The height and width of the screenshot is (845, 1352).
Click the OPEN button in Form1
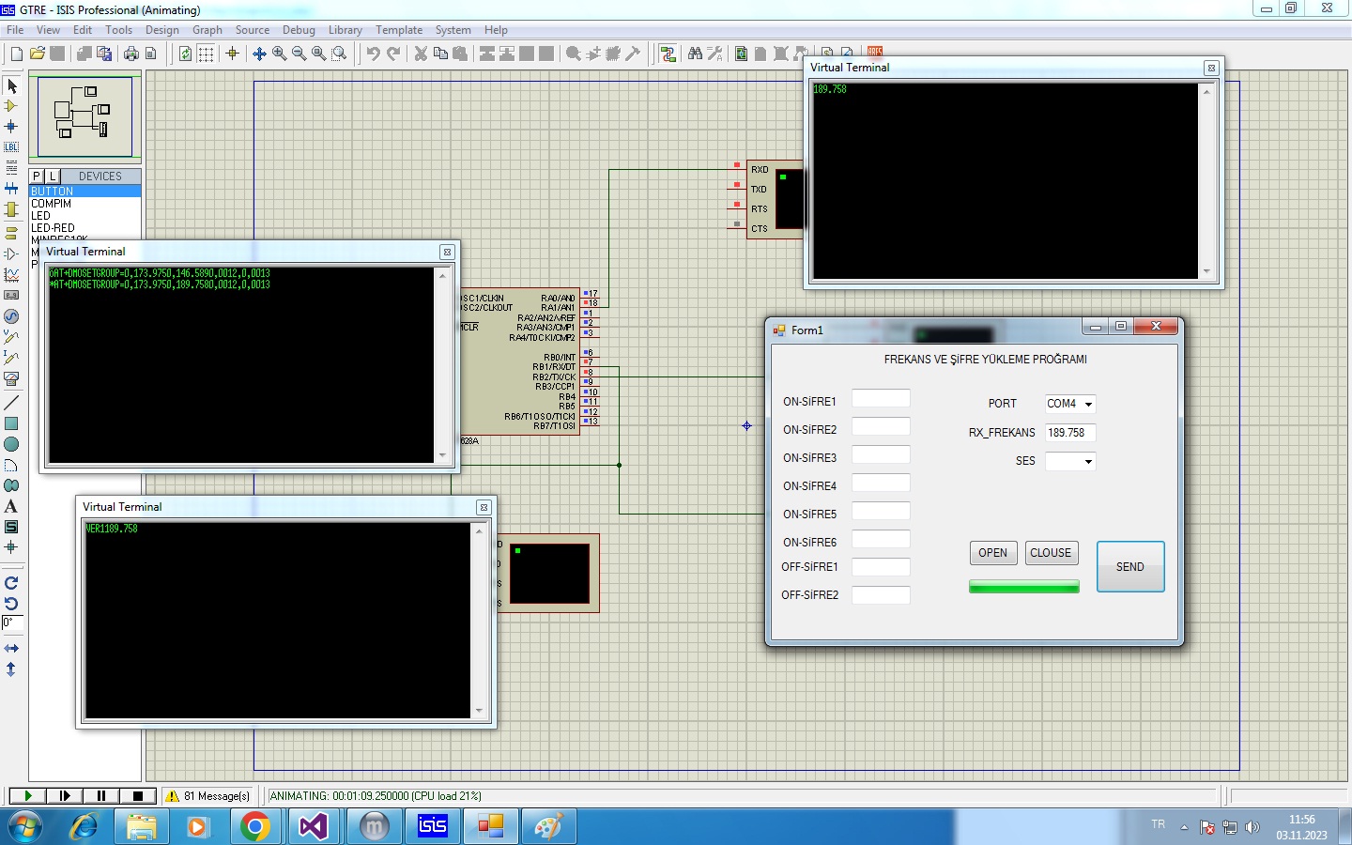click(x=992, y=553)
